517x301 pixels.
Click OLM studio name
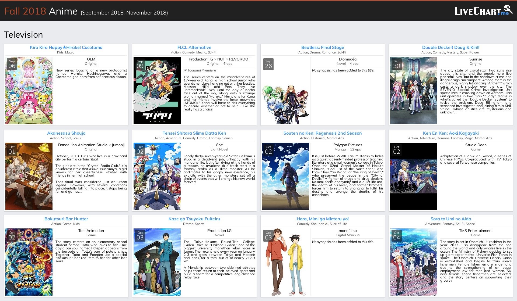click(x=91, y=59)
